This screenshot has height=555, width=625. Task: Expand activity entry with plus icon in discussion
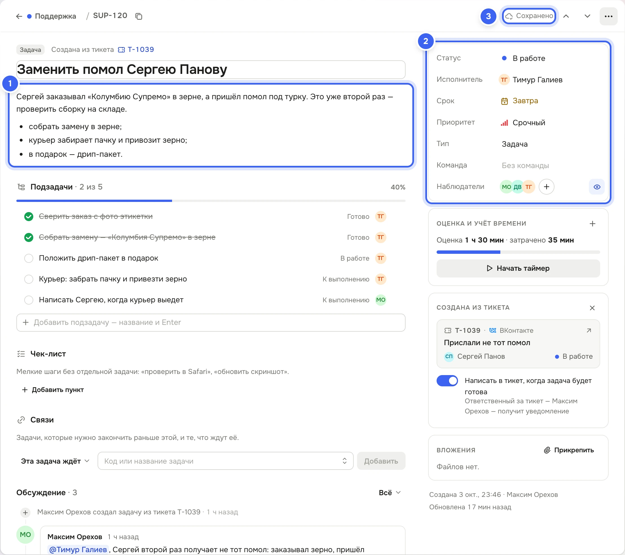tap(25, 512)
